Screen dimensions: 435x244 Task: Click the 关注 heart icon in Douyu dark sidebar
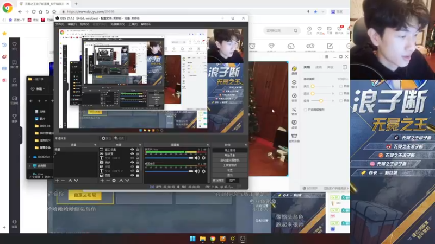click(x=15, y=44)
